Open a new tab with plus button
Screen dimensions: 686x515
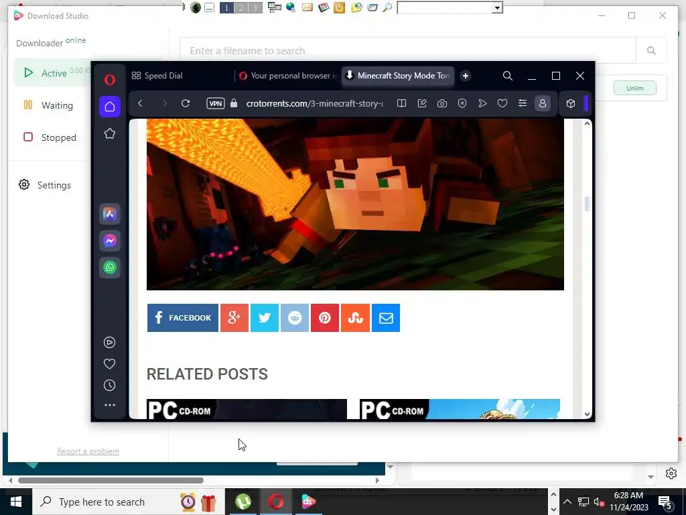(x=466, y=76)
